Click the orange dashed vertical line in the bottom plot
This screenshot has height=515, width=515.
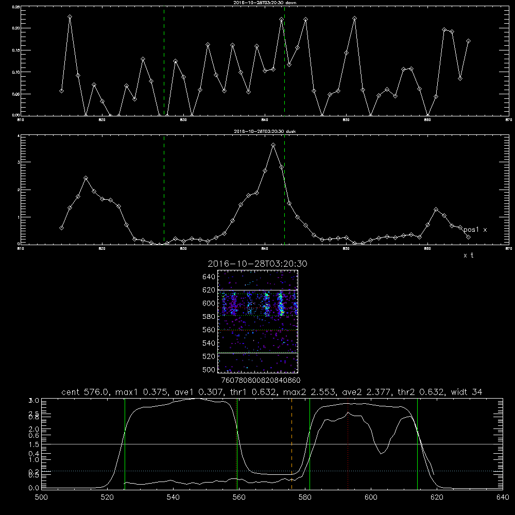click(x=291, y=443)
